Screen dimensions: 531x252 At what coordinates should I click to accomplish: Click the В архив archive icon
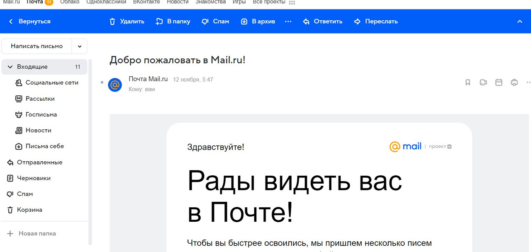[x=244, y=22]
